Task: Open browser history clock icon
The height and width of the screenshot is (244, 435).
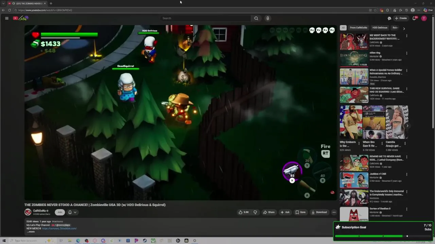Action: [406, 10]
